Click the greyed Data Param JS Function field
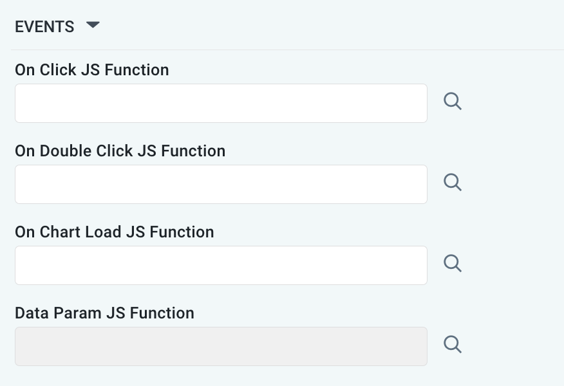Viewport: 564px width, 386px height. pyautogui.click(x=221, y=346)
